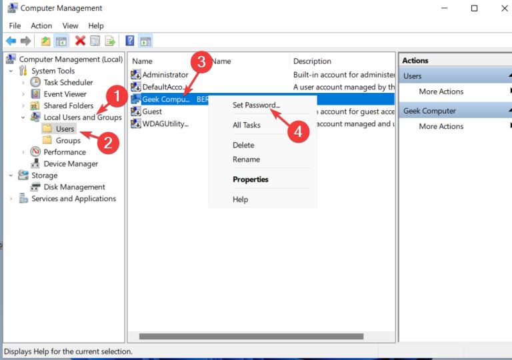Click the horizontal scrollbar in user list

[x=251, y=337]
